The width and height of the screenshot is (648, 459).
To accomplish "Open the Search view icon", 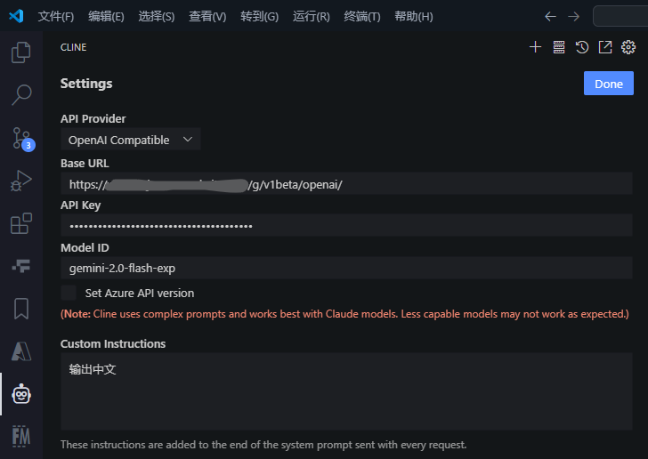I will pos(20,94).
